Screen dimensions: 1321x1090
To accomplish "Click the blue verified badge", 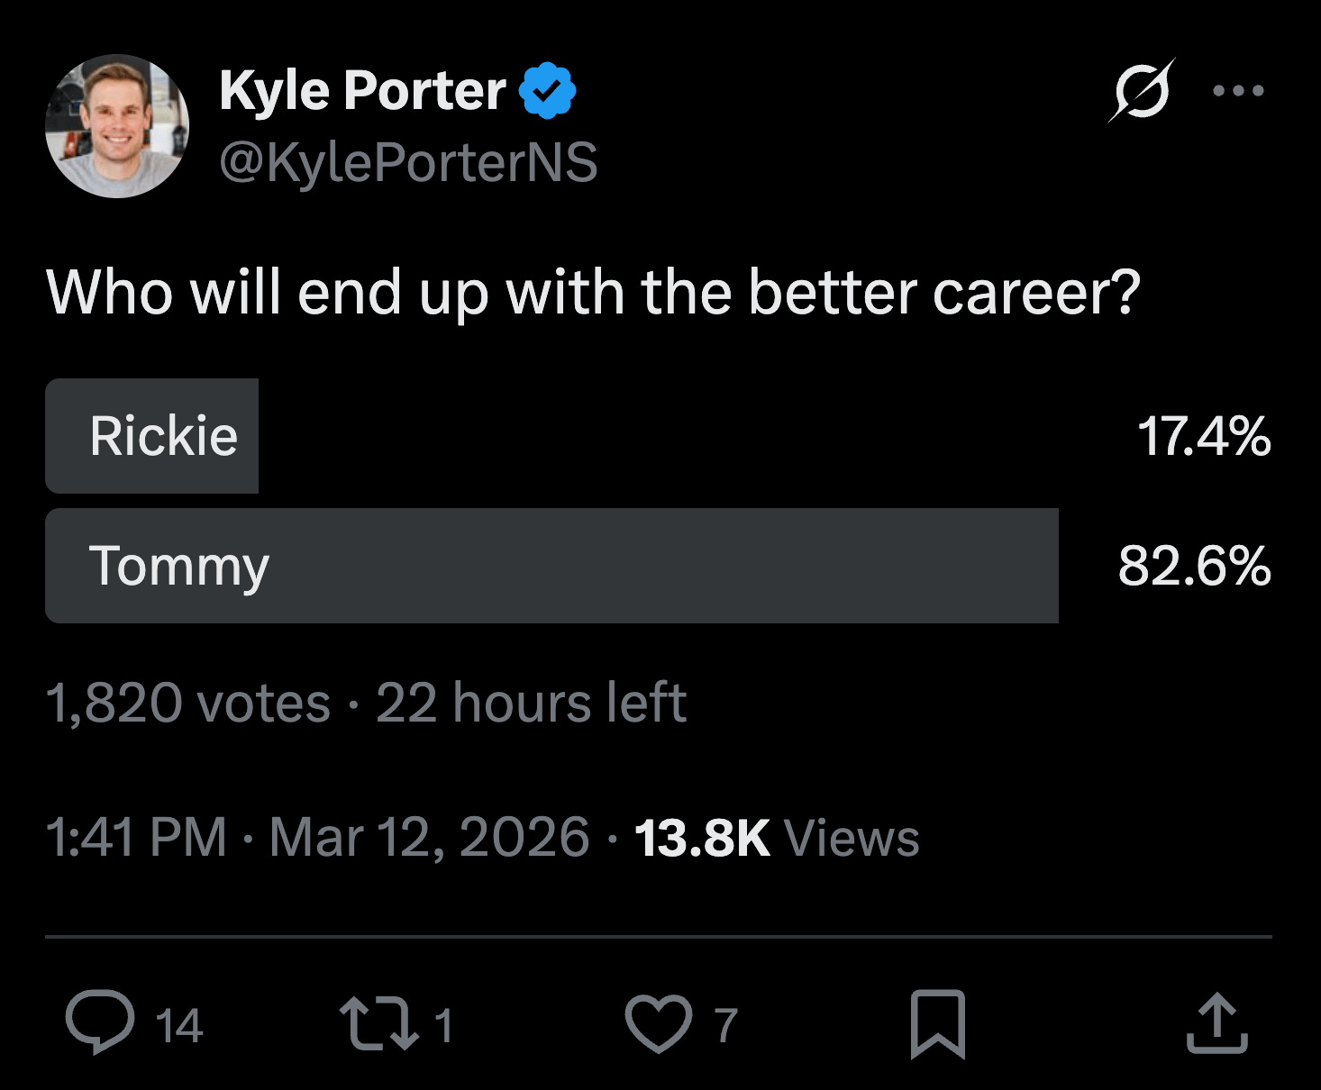I will pos(547,91).
